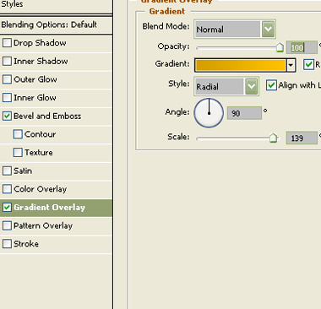Uncheck the Gradient Overlay checkbox

point(7,208)
